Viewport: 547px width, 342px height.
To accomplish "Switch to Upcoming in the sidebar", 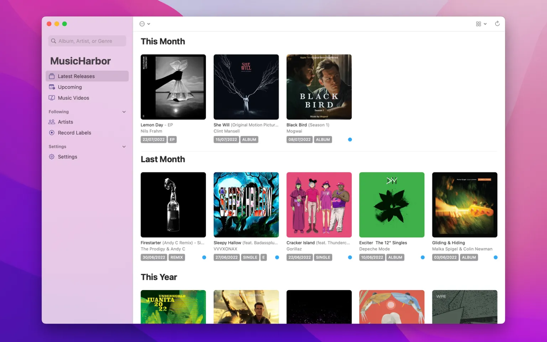I will [x=70, y=87].
